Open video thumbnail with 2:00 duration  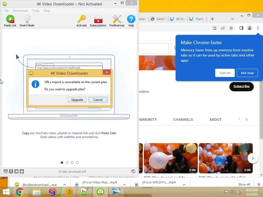click(x=226, y=158)
